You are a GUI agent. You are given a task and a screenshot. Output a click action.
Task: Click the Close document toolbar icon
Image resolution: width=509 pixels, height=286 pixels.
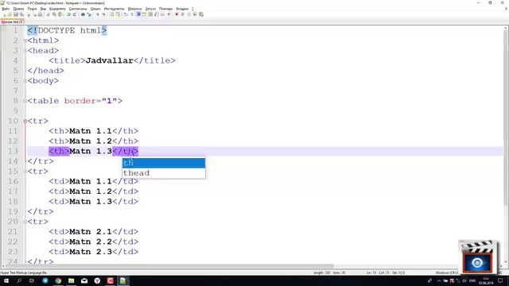29,14
